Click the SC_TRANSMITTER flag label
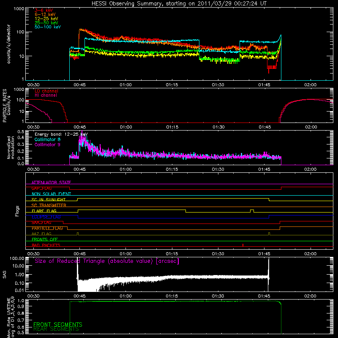338x338 pixels. (x=49, y=205)
